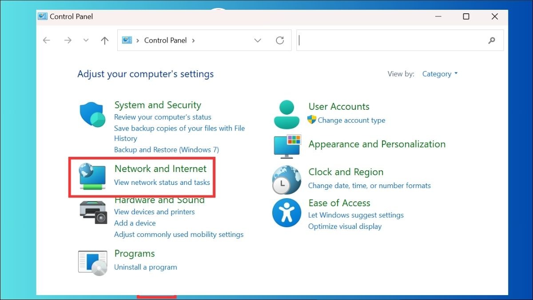Click Change account type
Image resolution: width=533 pixels, height=300 pixels.
pyautogui.click(x=351, y=120)
